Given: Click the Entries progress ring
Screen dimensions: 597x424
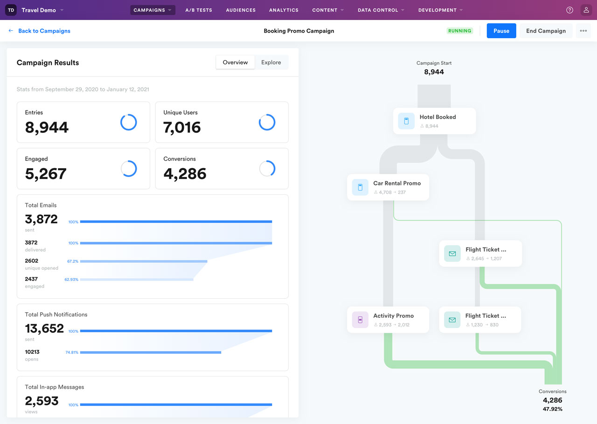Looking at the screenshot, I should click(x=129, y=122).
